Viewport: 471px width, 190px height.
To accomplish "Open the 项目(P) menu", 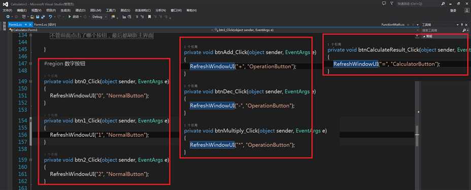I will click(x=51, y=10).
